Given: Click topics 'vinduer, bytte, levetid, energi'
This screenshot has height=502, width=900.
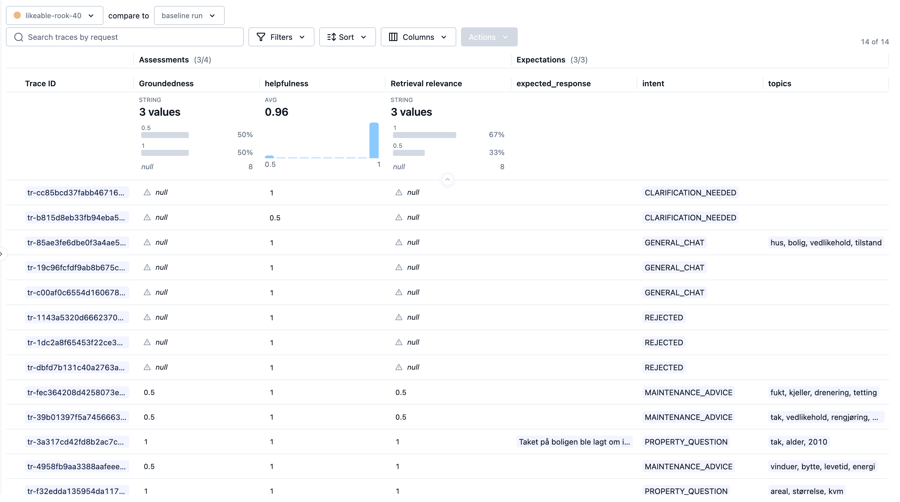Looking at the screenshot, I should pos(822,467).
